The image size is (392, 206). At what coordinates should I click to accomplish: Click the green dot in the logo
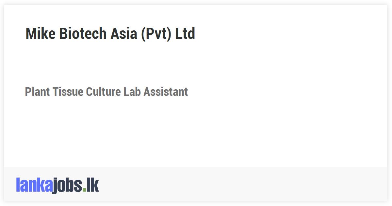pyautogui.click(x=84, y=190)
